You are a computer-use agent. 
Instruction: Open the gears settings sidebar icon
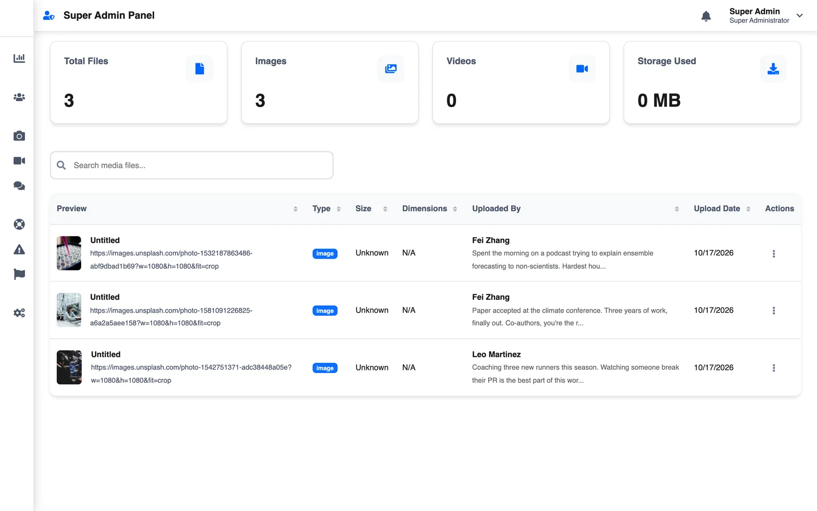tap(19, 313)
